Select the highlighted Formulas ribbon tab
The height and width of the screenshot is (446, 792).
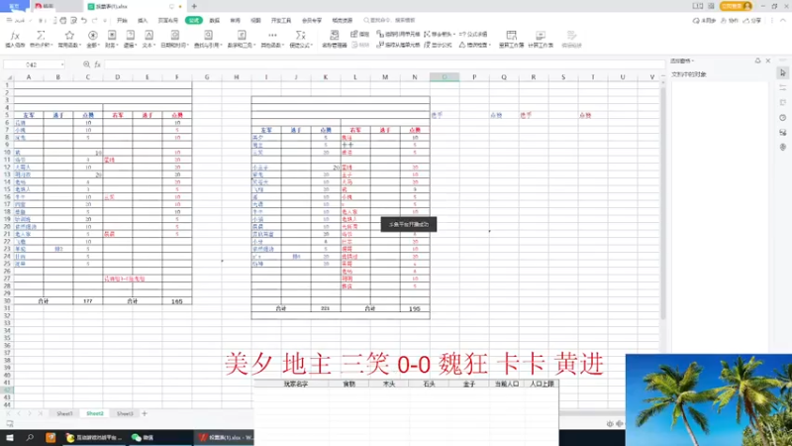194,20
